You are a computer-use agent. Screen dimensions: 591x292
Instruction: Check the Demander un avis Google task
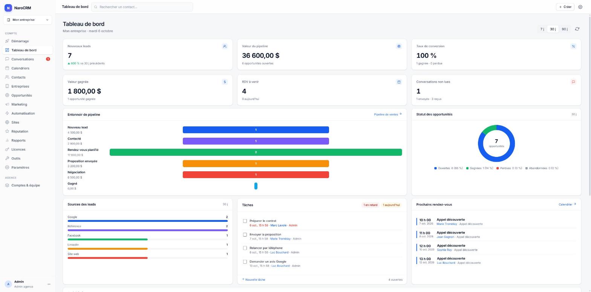pos(245,262)
